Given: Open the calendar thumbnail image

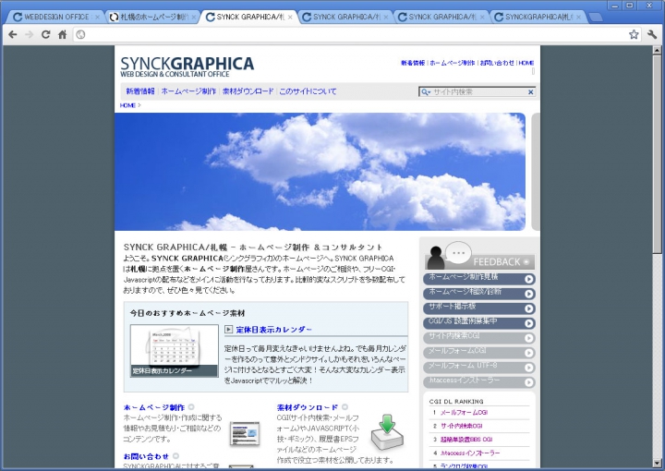Looking at the screenshot, I should [x=175, y=351].
